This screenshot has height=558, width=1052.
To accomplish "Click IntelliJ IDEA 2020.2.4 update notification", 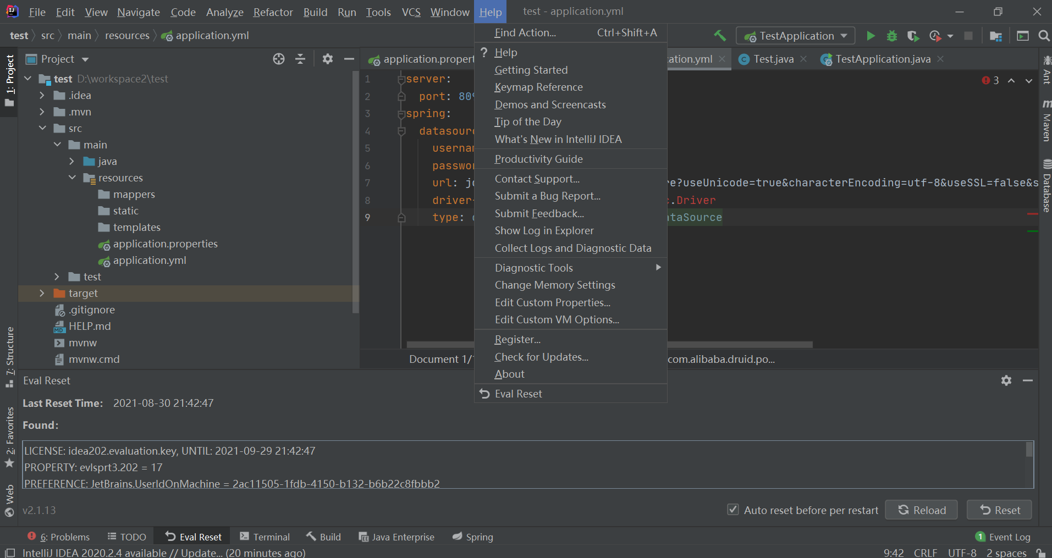I will [x=164, y=553].
